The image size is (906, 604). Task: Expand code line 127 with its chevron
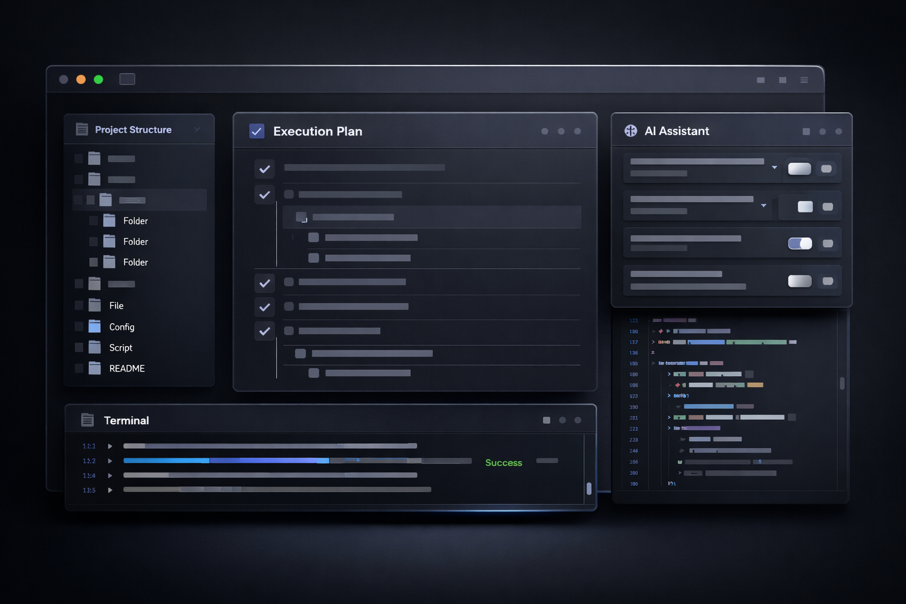[653, 342]
